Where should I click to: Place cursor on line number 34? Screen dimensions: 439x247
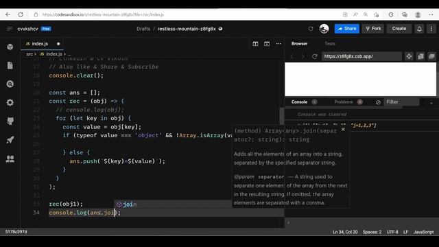(36, 213)
